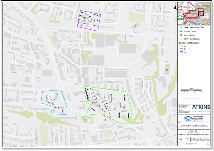Image resolution: width=214 pixels, height=151 pixels.
Task: Click the 'District Heat Networks' legend heading
Action: coord(189,43)
